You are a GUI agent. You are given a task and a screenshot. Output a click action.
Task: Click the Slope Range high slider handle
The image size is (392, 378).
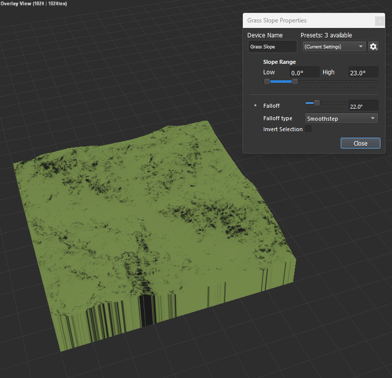coord(295,81)
